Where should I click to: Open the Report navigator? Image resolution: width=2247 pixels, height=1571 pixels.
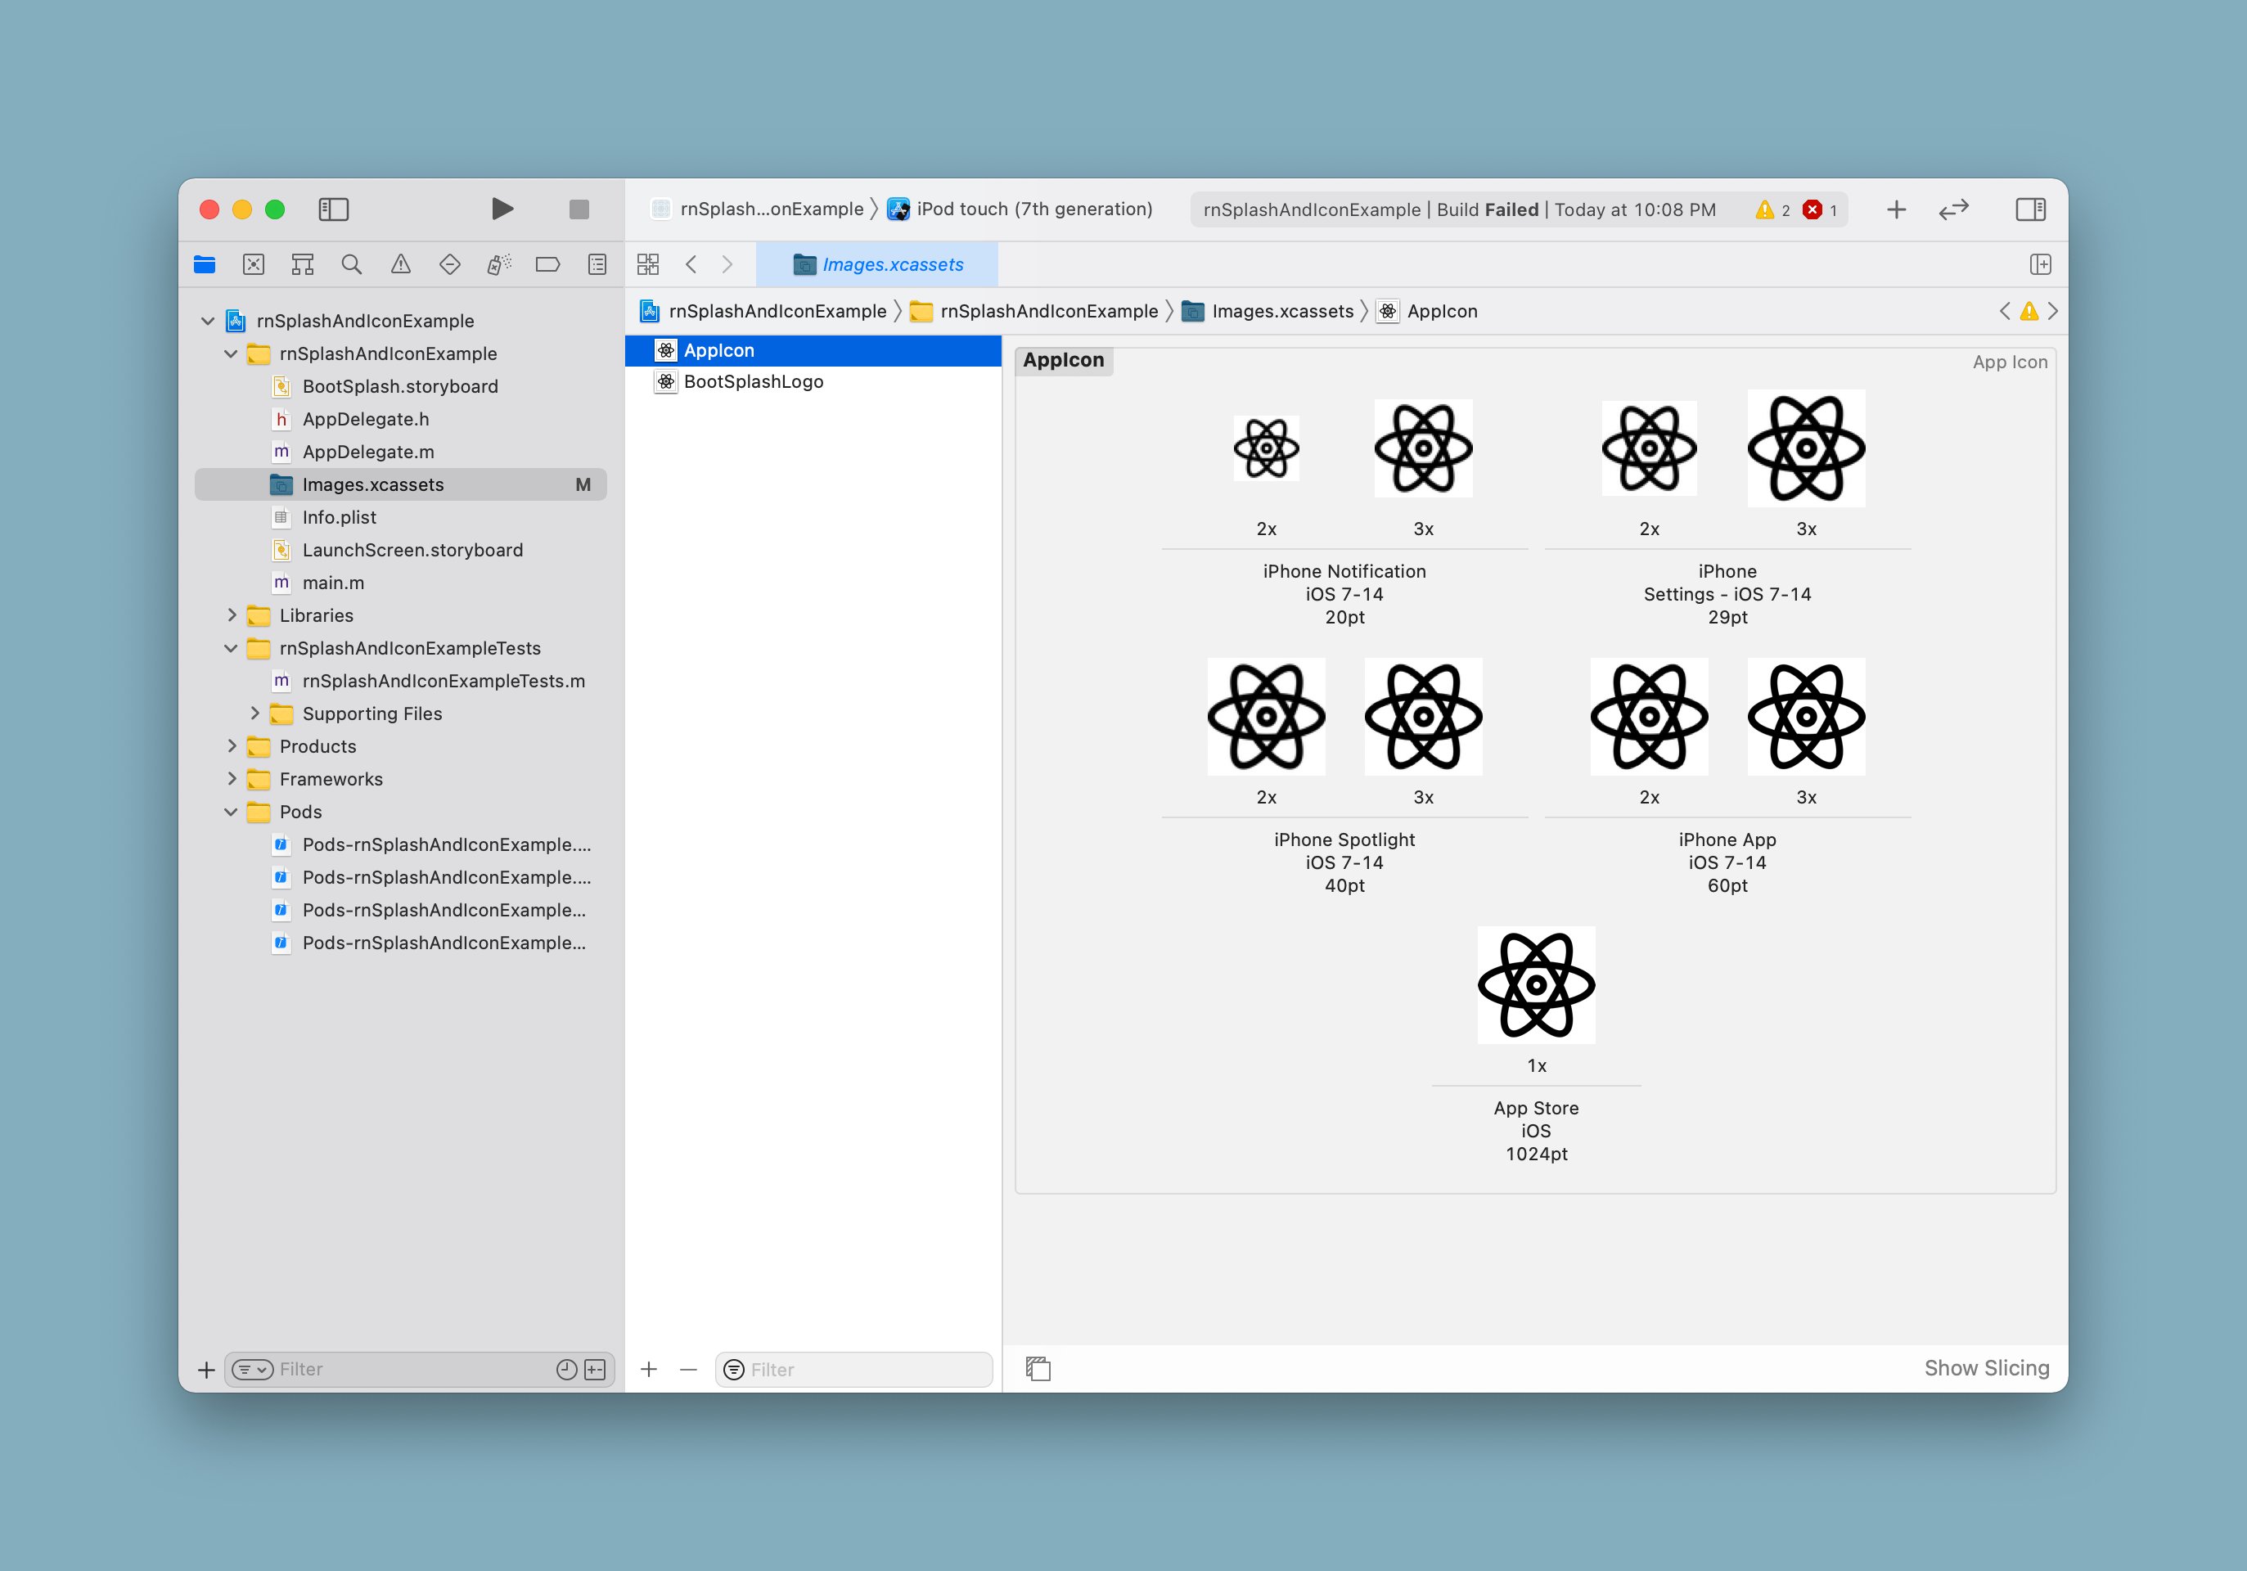coord(597,264)
